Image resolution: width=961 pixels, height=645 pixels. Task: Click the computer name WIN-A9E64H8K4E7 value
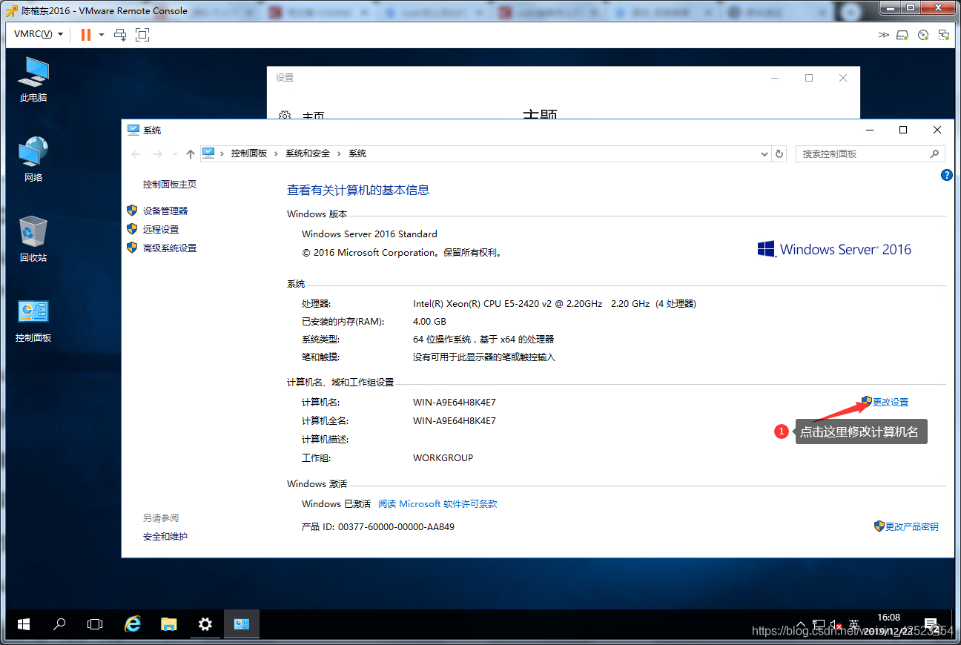(455, 403)
